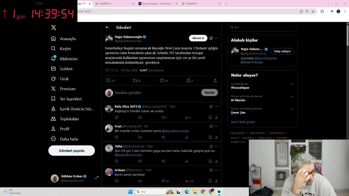Open @SportsDigitale link

[x=266, y=58]
